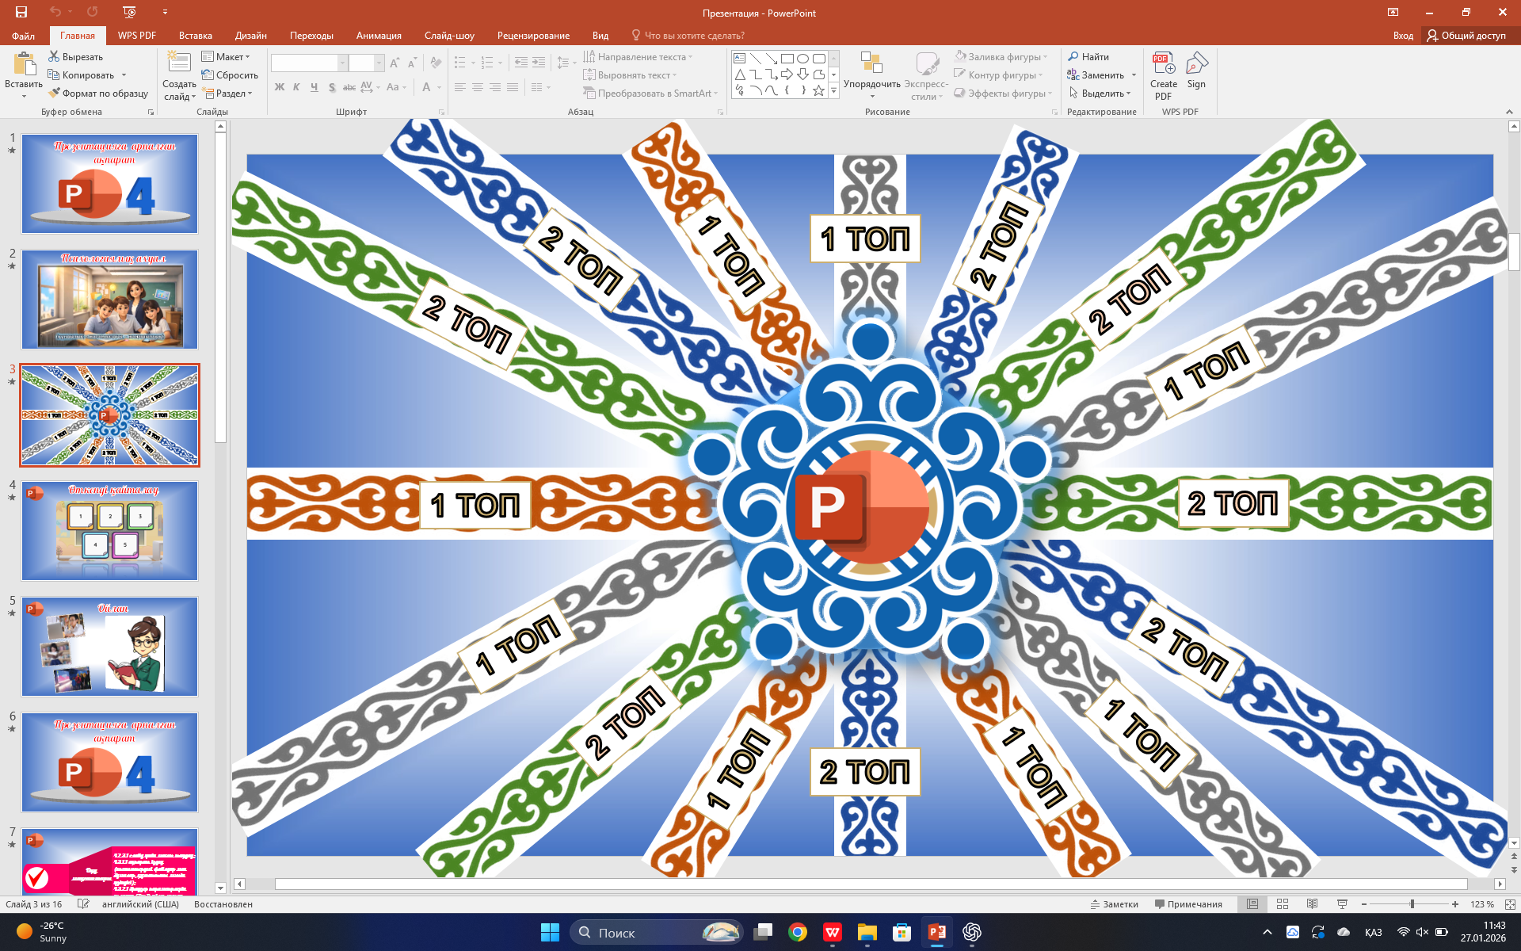Open the font size combo box

pyautogui.click(x=366, y=63)
